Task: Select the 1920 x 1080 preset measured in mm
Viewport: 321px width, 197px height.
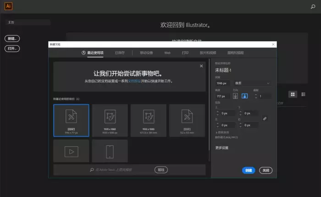Action: pos(149,120)
